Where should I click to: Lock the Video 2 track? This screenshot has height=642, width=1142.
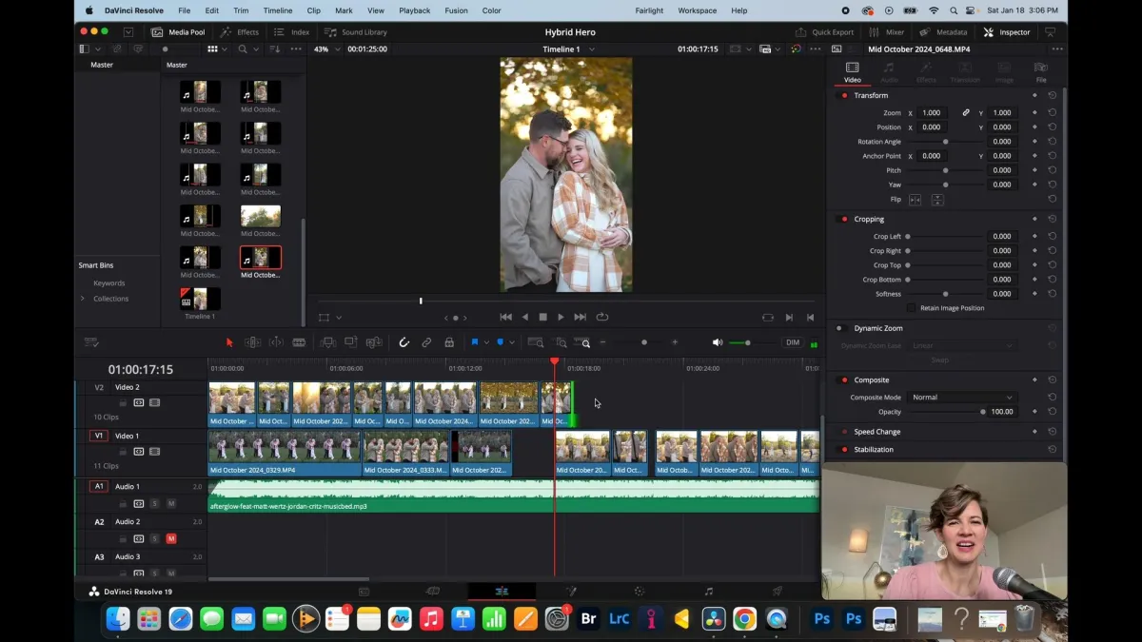coord(123,402)
